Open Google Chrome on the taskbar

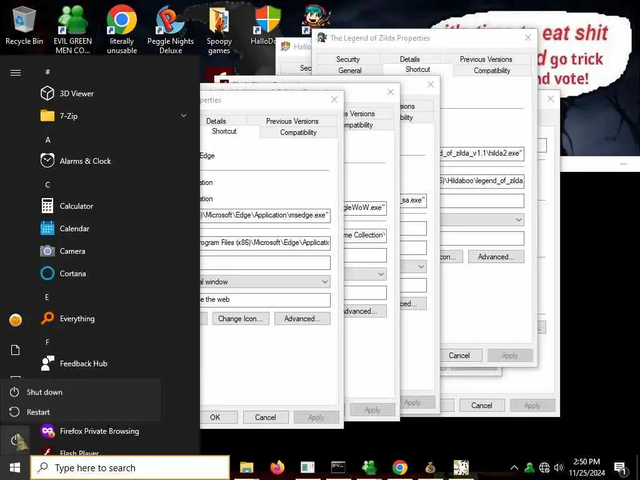tap(399, 467)
